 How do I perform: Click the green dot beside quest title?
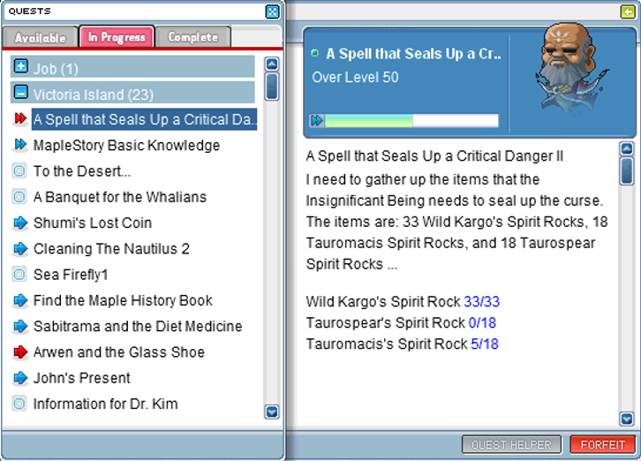pyautogui.click(x=314, y=53)
